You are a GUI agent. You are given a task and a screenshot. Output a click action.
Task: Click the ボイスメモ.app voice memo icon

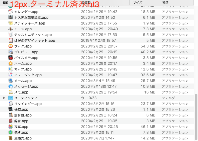11,57
